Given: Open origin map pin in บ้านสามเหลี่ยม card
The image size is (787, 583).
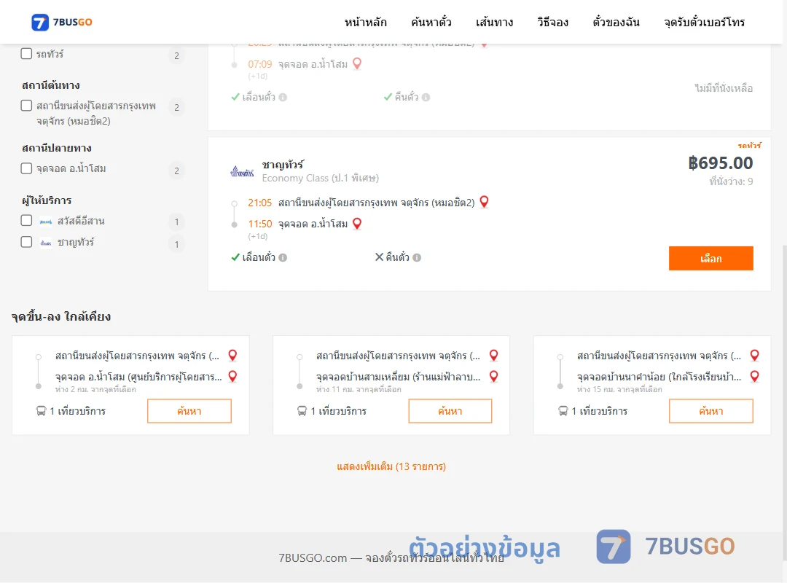Looking at the screenshot, I should pyautogui.click(x=494, y=355).
